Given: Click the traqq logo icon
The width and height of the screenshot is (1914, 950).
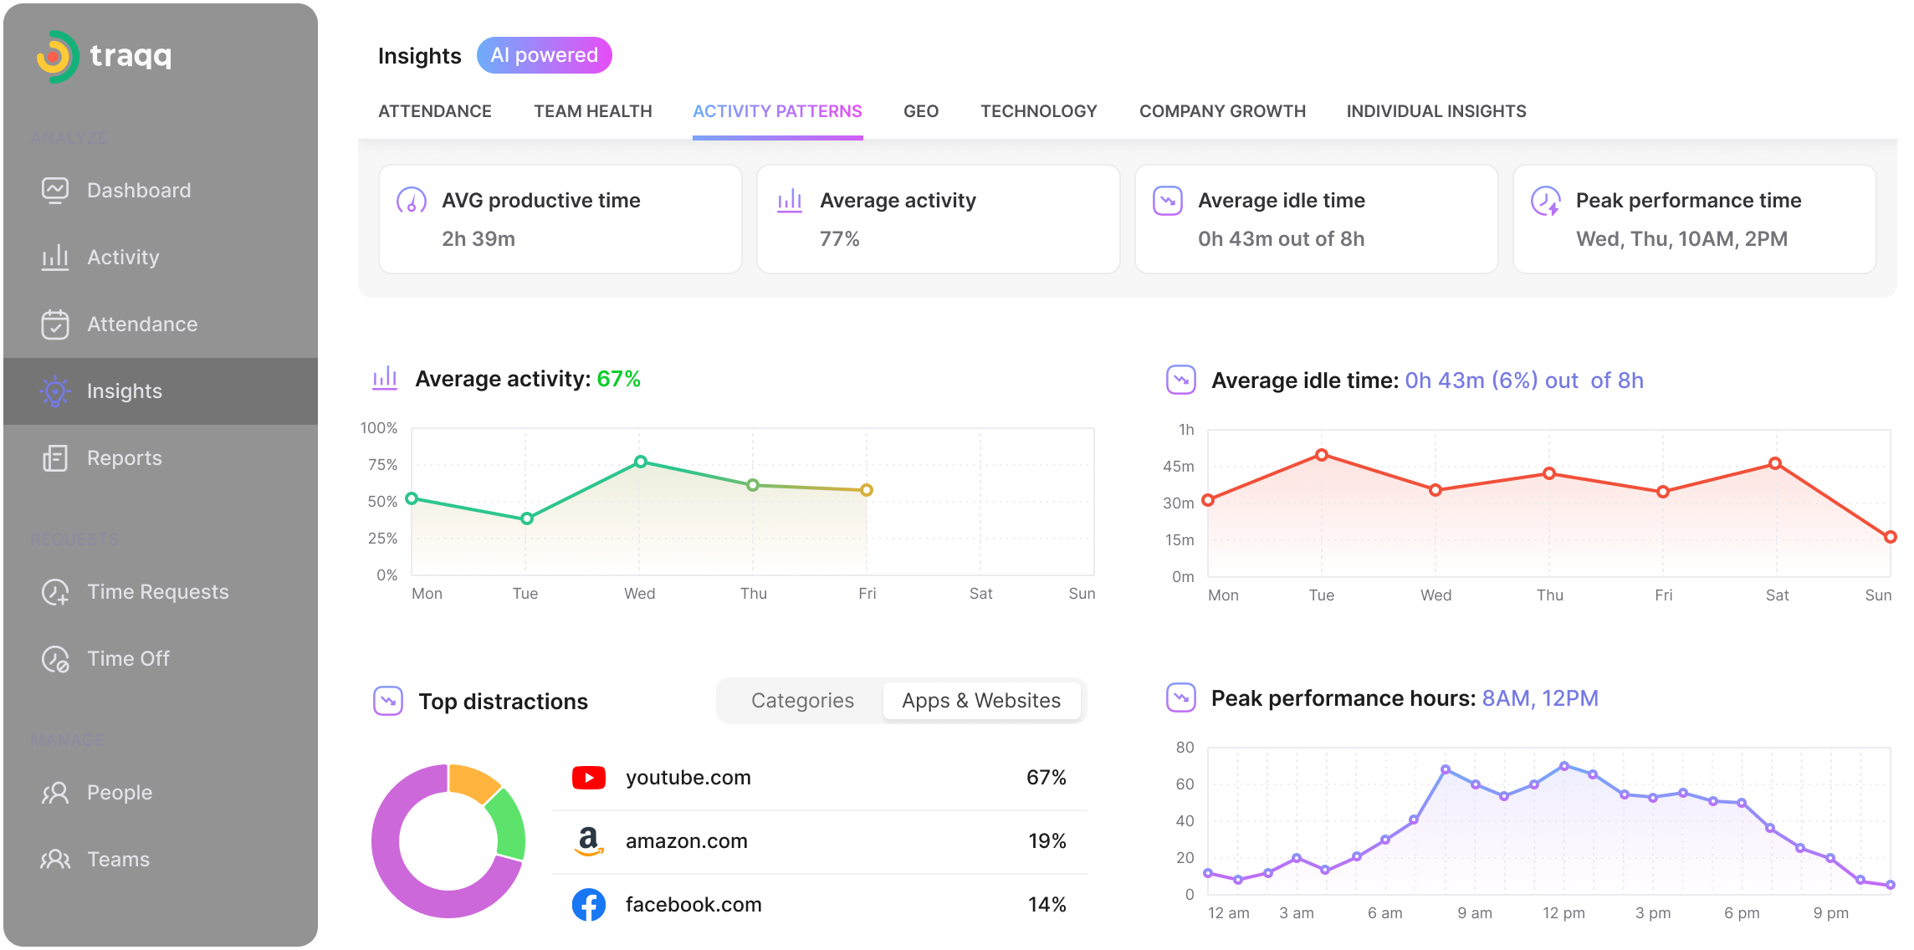Looking at the screenshot, I should 57,57.
